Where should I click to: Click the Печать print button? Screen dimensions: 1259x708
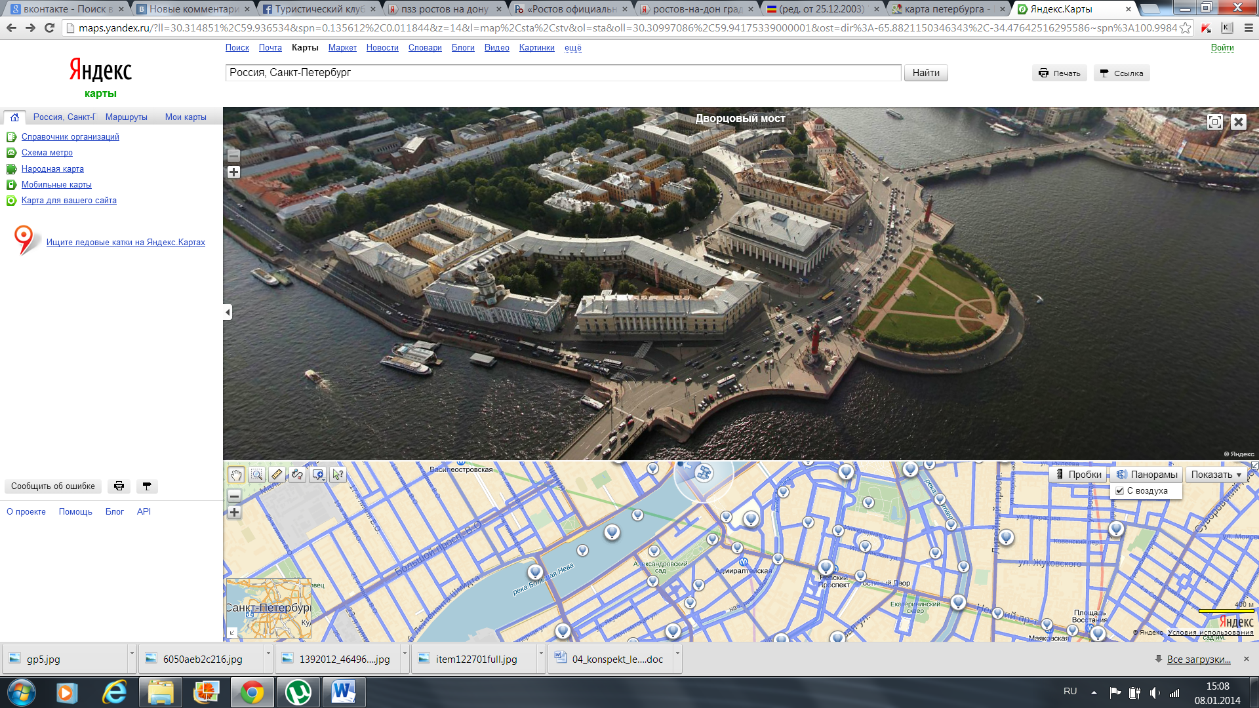tap(1060, 73)
